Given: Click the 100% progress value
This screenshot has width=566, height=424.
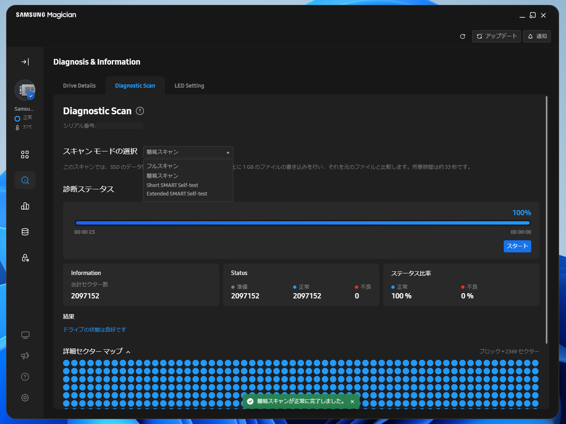Looking at the screenshot, I should 522,213.
